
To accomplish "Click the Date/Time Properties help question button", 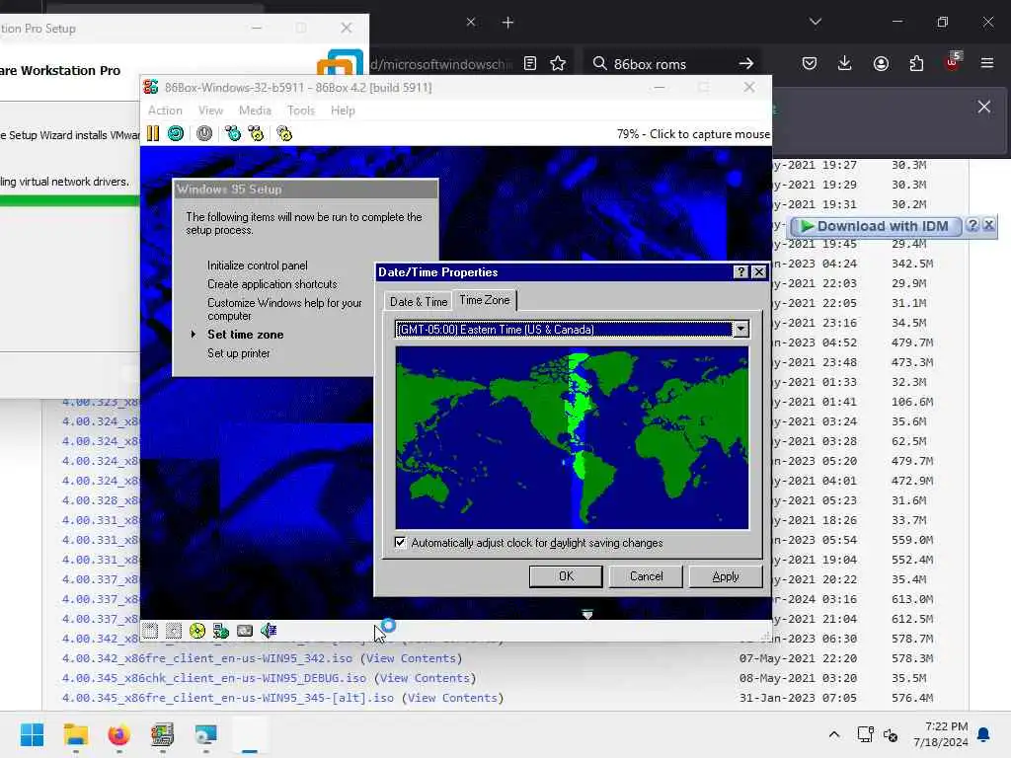I will click(740, 272).
